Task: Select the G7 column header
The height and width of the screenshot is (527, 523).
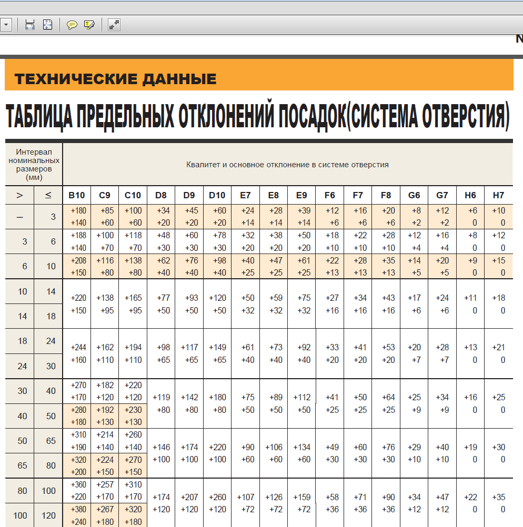Action: [x=442, y=195]
